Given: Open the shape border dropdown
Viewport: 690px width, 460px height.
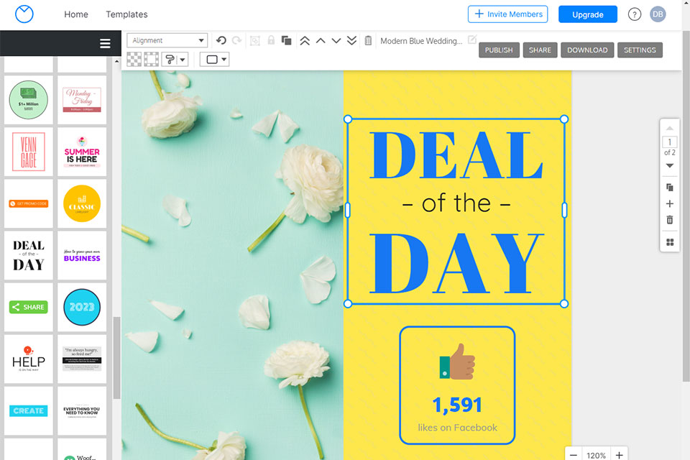Looking at the screenshot, I should tap(215, 59).
